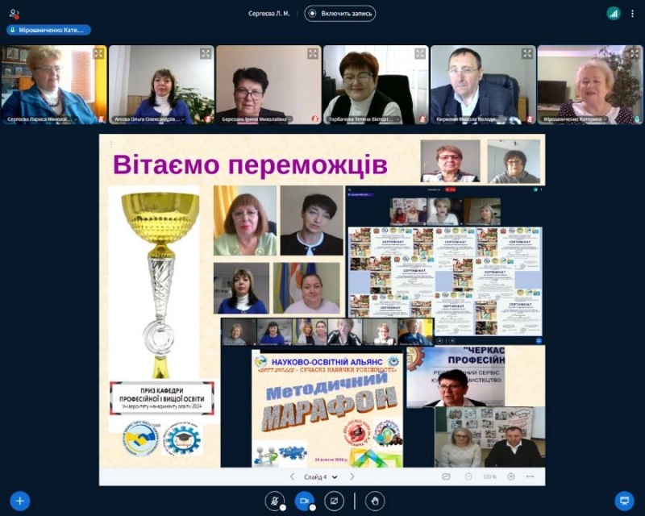Open the three-dot options menu
This screenshot has height=516, width=645.
(x=633, y=14)
